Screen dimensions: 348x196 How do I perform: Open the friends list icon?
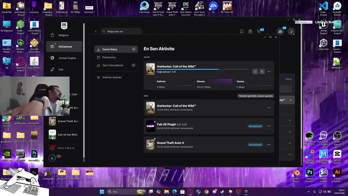tap(280, 31)
